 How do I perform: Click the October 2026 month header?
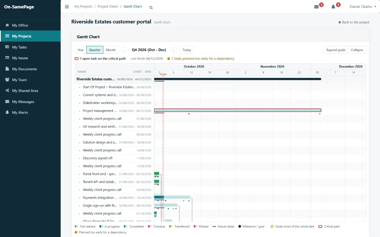(x=194, y=66)
